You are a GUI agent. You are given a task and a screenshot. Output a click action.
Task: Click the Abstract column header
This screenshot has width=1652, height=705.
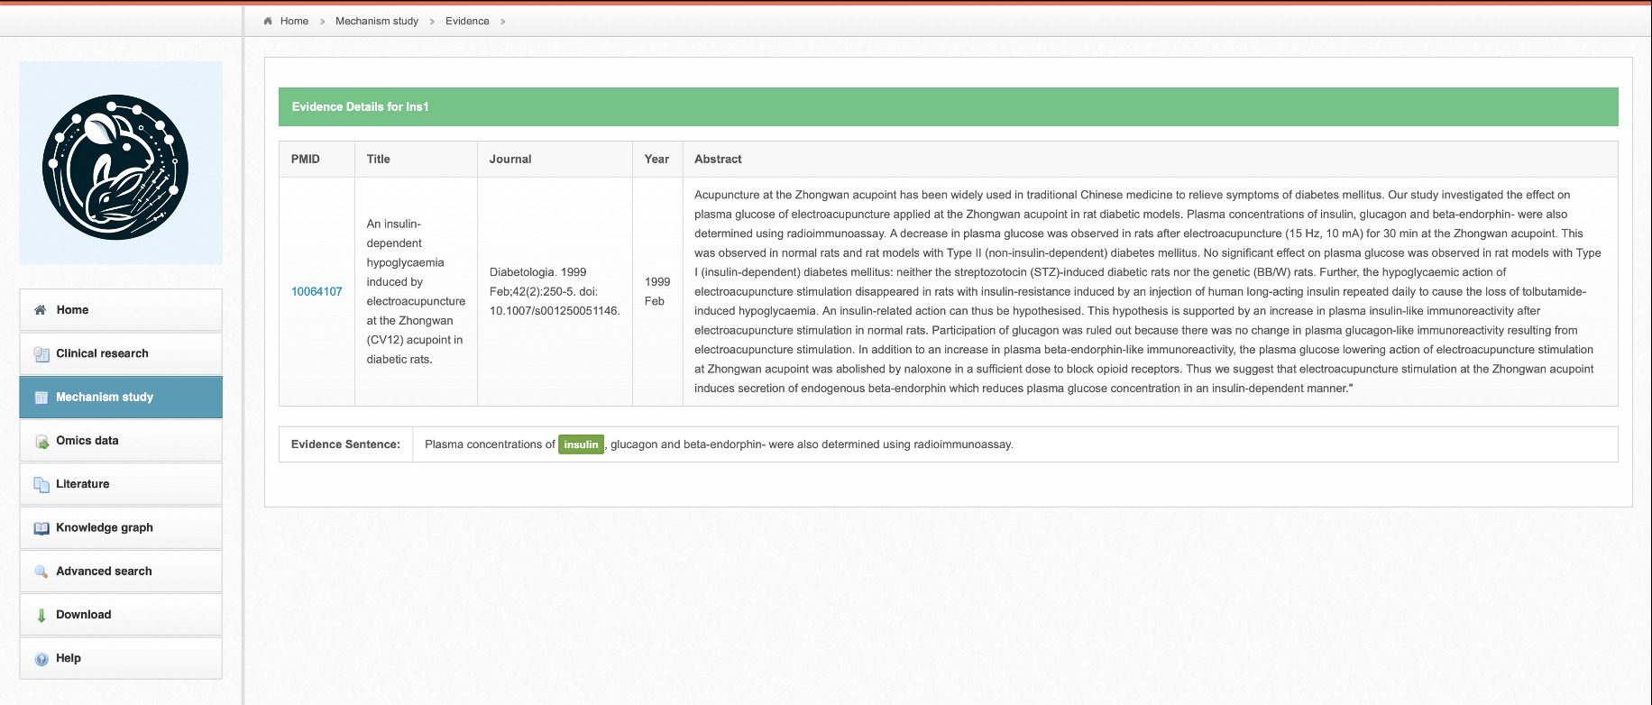[718, 159]
